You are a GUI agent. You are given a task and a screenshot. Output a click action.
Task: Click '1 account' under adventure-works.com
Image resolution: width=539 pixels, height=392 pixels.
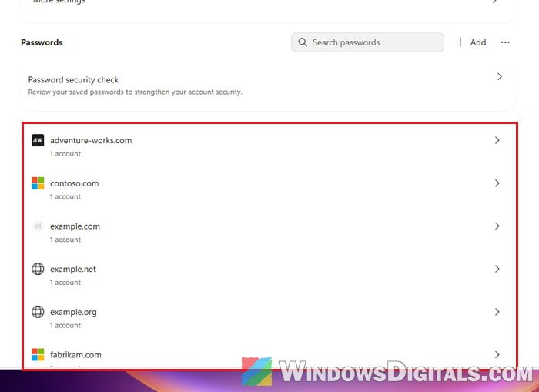pyautogui.click(x=65, y=154)
